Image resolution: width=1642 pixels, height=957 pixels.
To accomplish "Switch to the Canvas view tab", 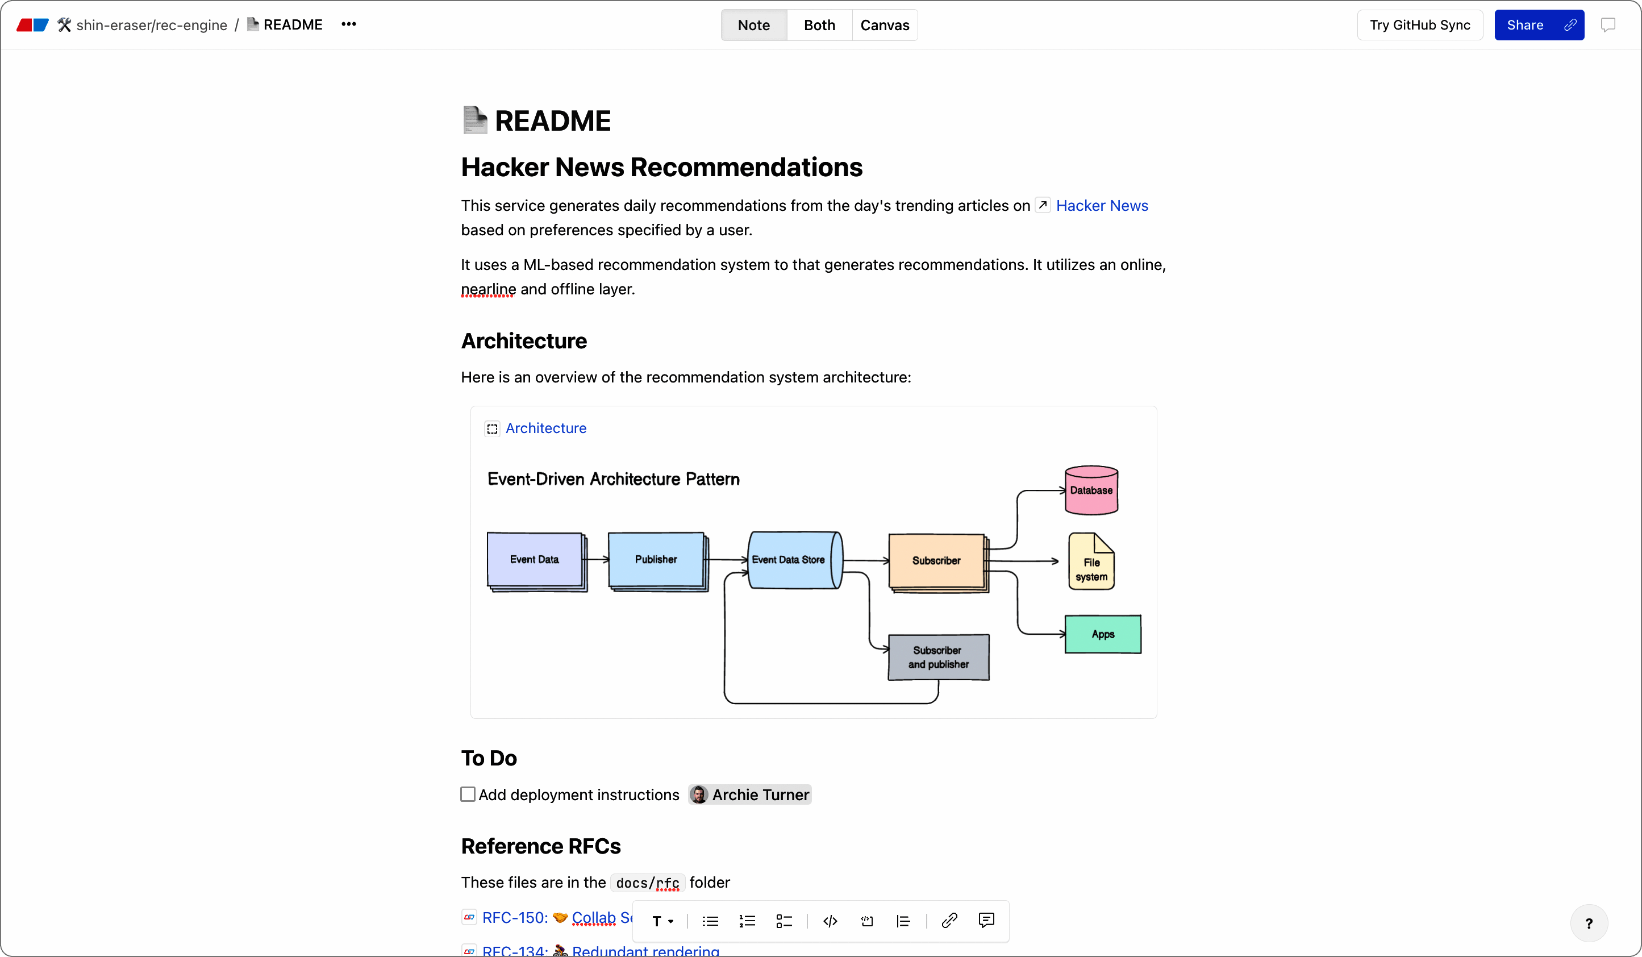I will 884,25.
